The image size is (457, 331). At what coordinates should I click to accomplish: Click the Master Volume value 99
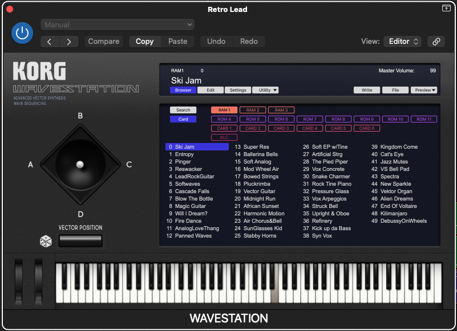click(x=433, y=71)
